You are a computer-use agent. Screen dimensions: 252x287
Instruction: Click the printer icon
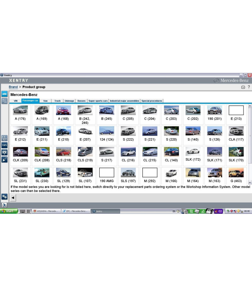[x=243, y=87]
